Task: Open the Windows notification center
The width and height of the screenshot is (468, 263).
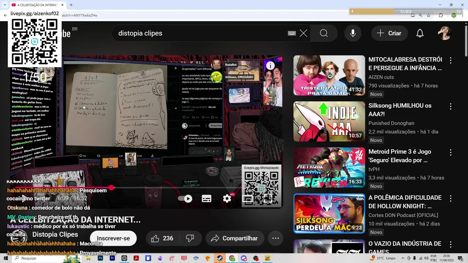Action: point(460,258)
